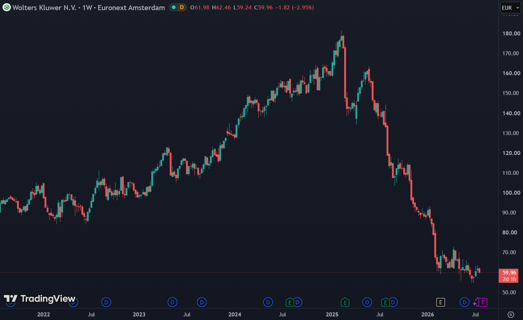
Task: Click the 2023 time axis label
Action: pos(139,315)
